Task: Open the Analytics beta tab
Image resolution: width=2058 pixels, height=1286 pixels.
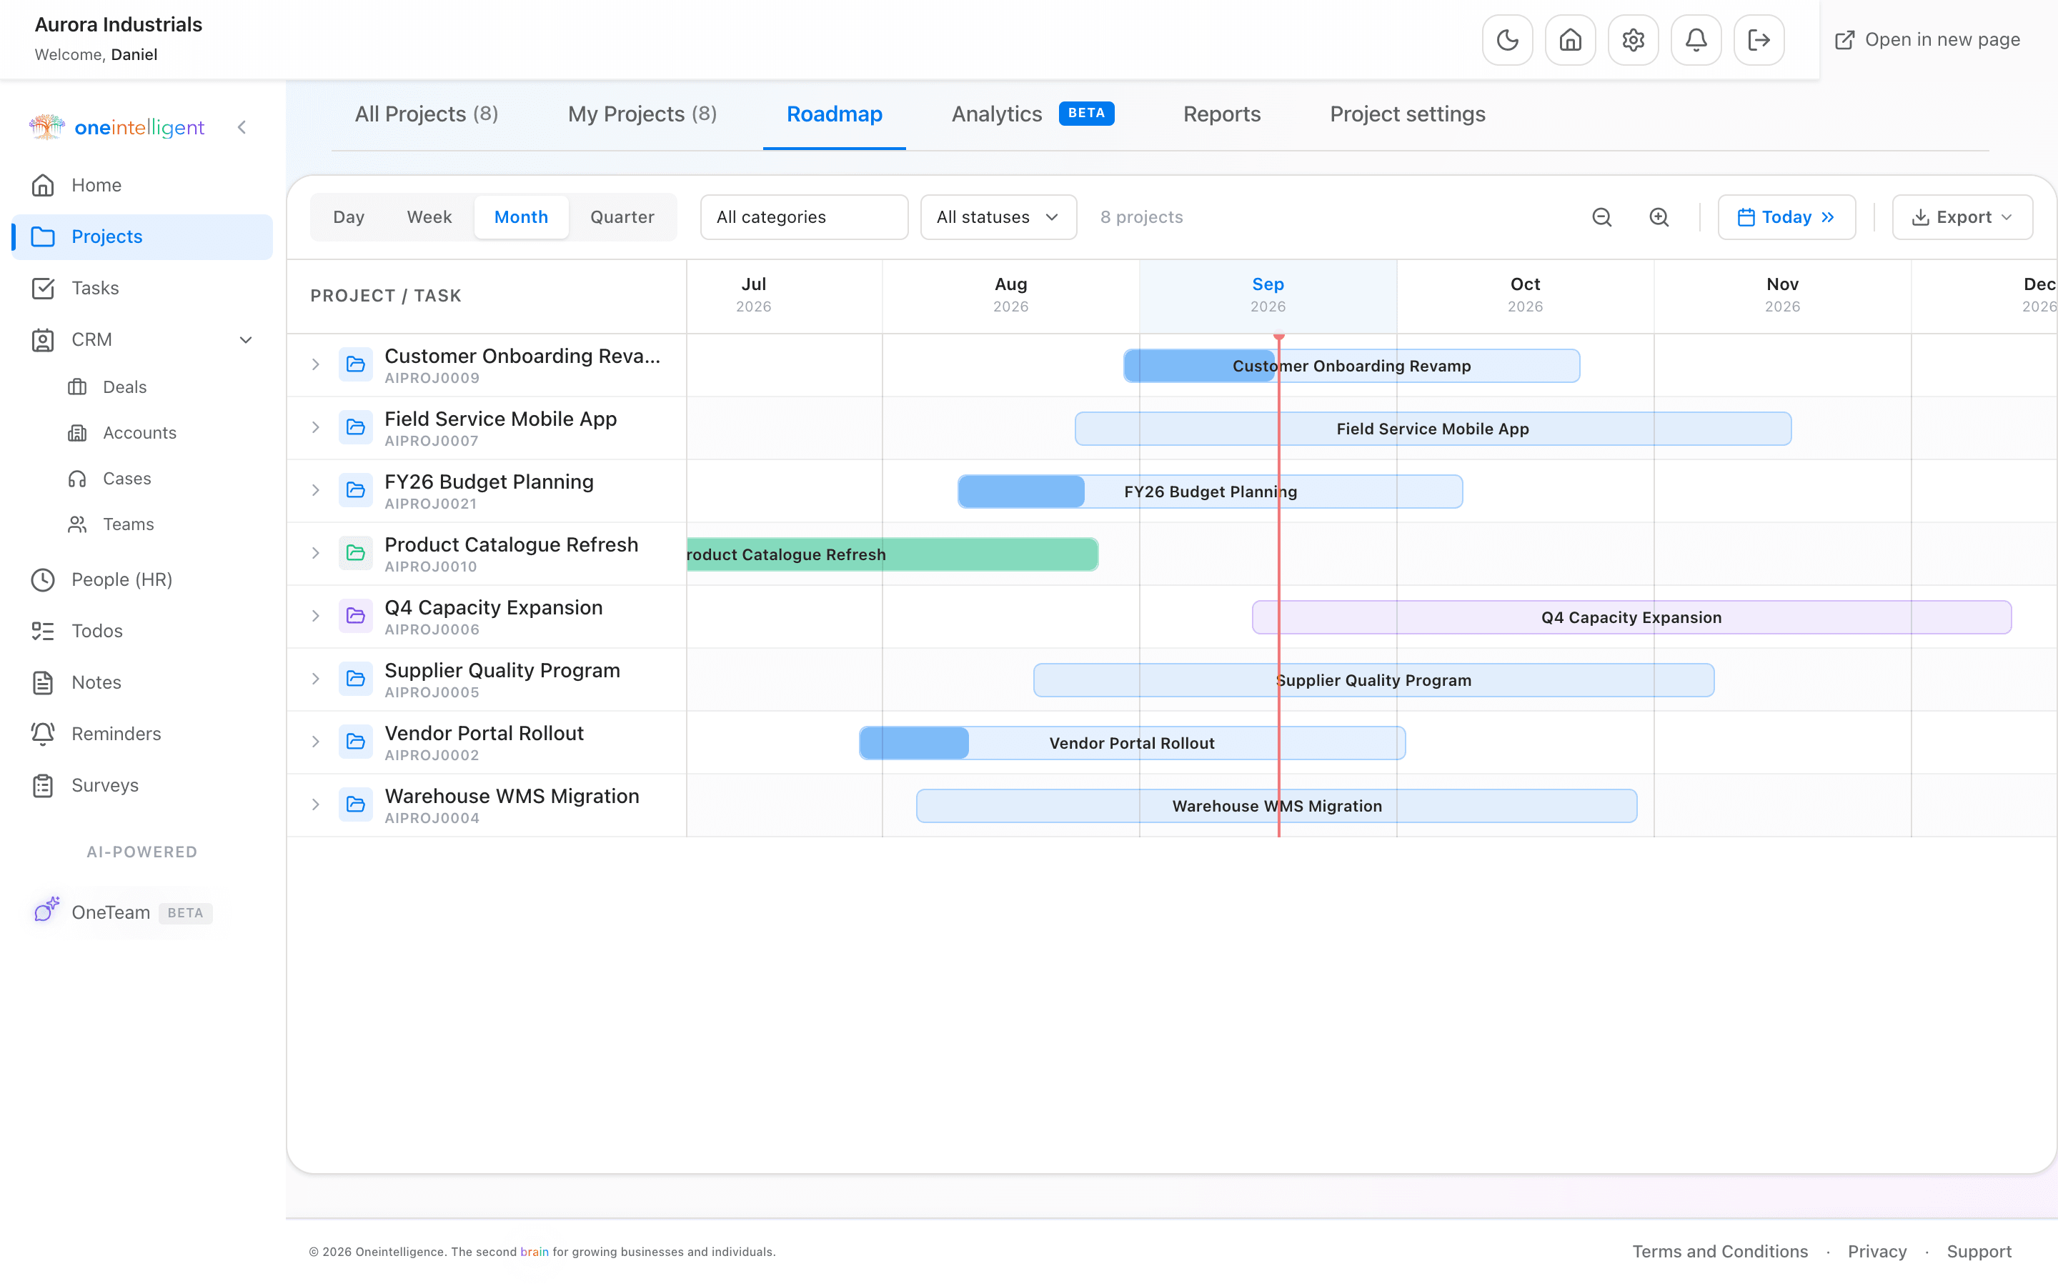Action: [1033, 114]
